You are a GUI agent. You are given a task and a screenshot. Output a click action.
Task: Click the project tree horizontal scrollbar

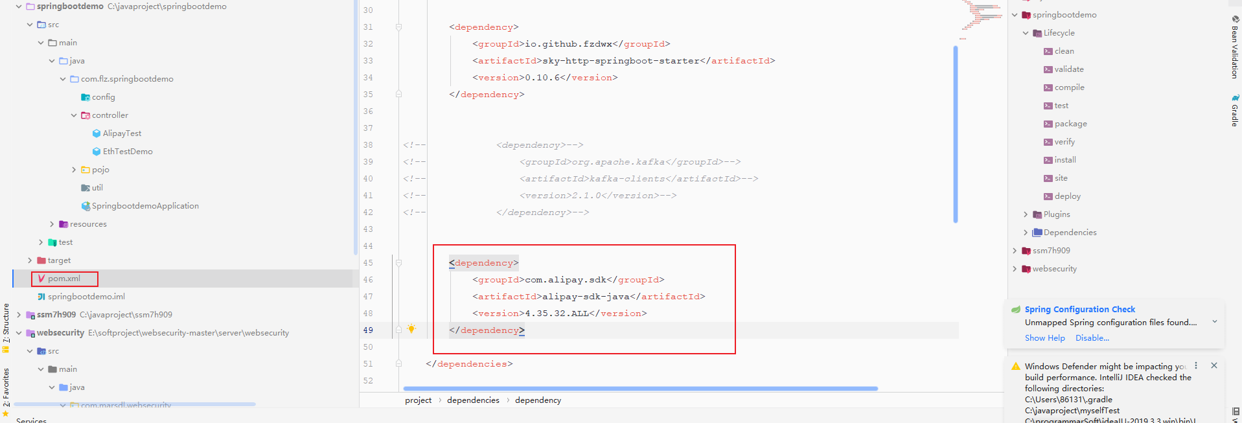pos(135,404)
